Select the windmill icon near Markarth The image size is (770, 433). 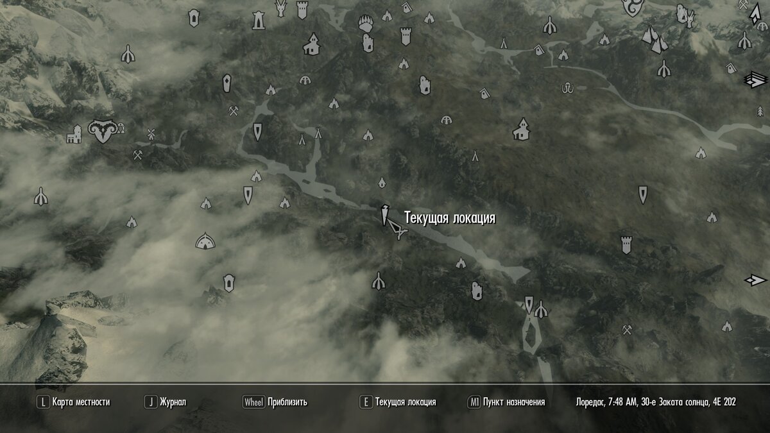(151, 134)
